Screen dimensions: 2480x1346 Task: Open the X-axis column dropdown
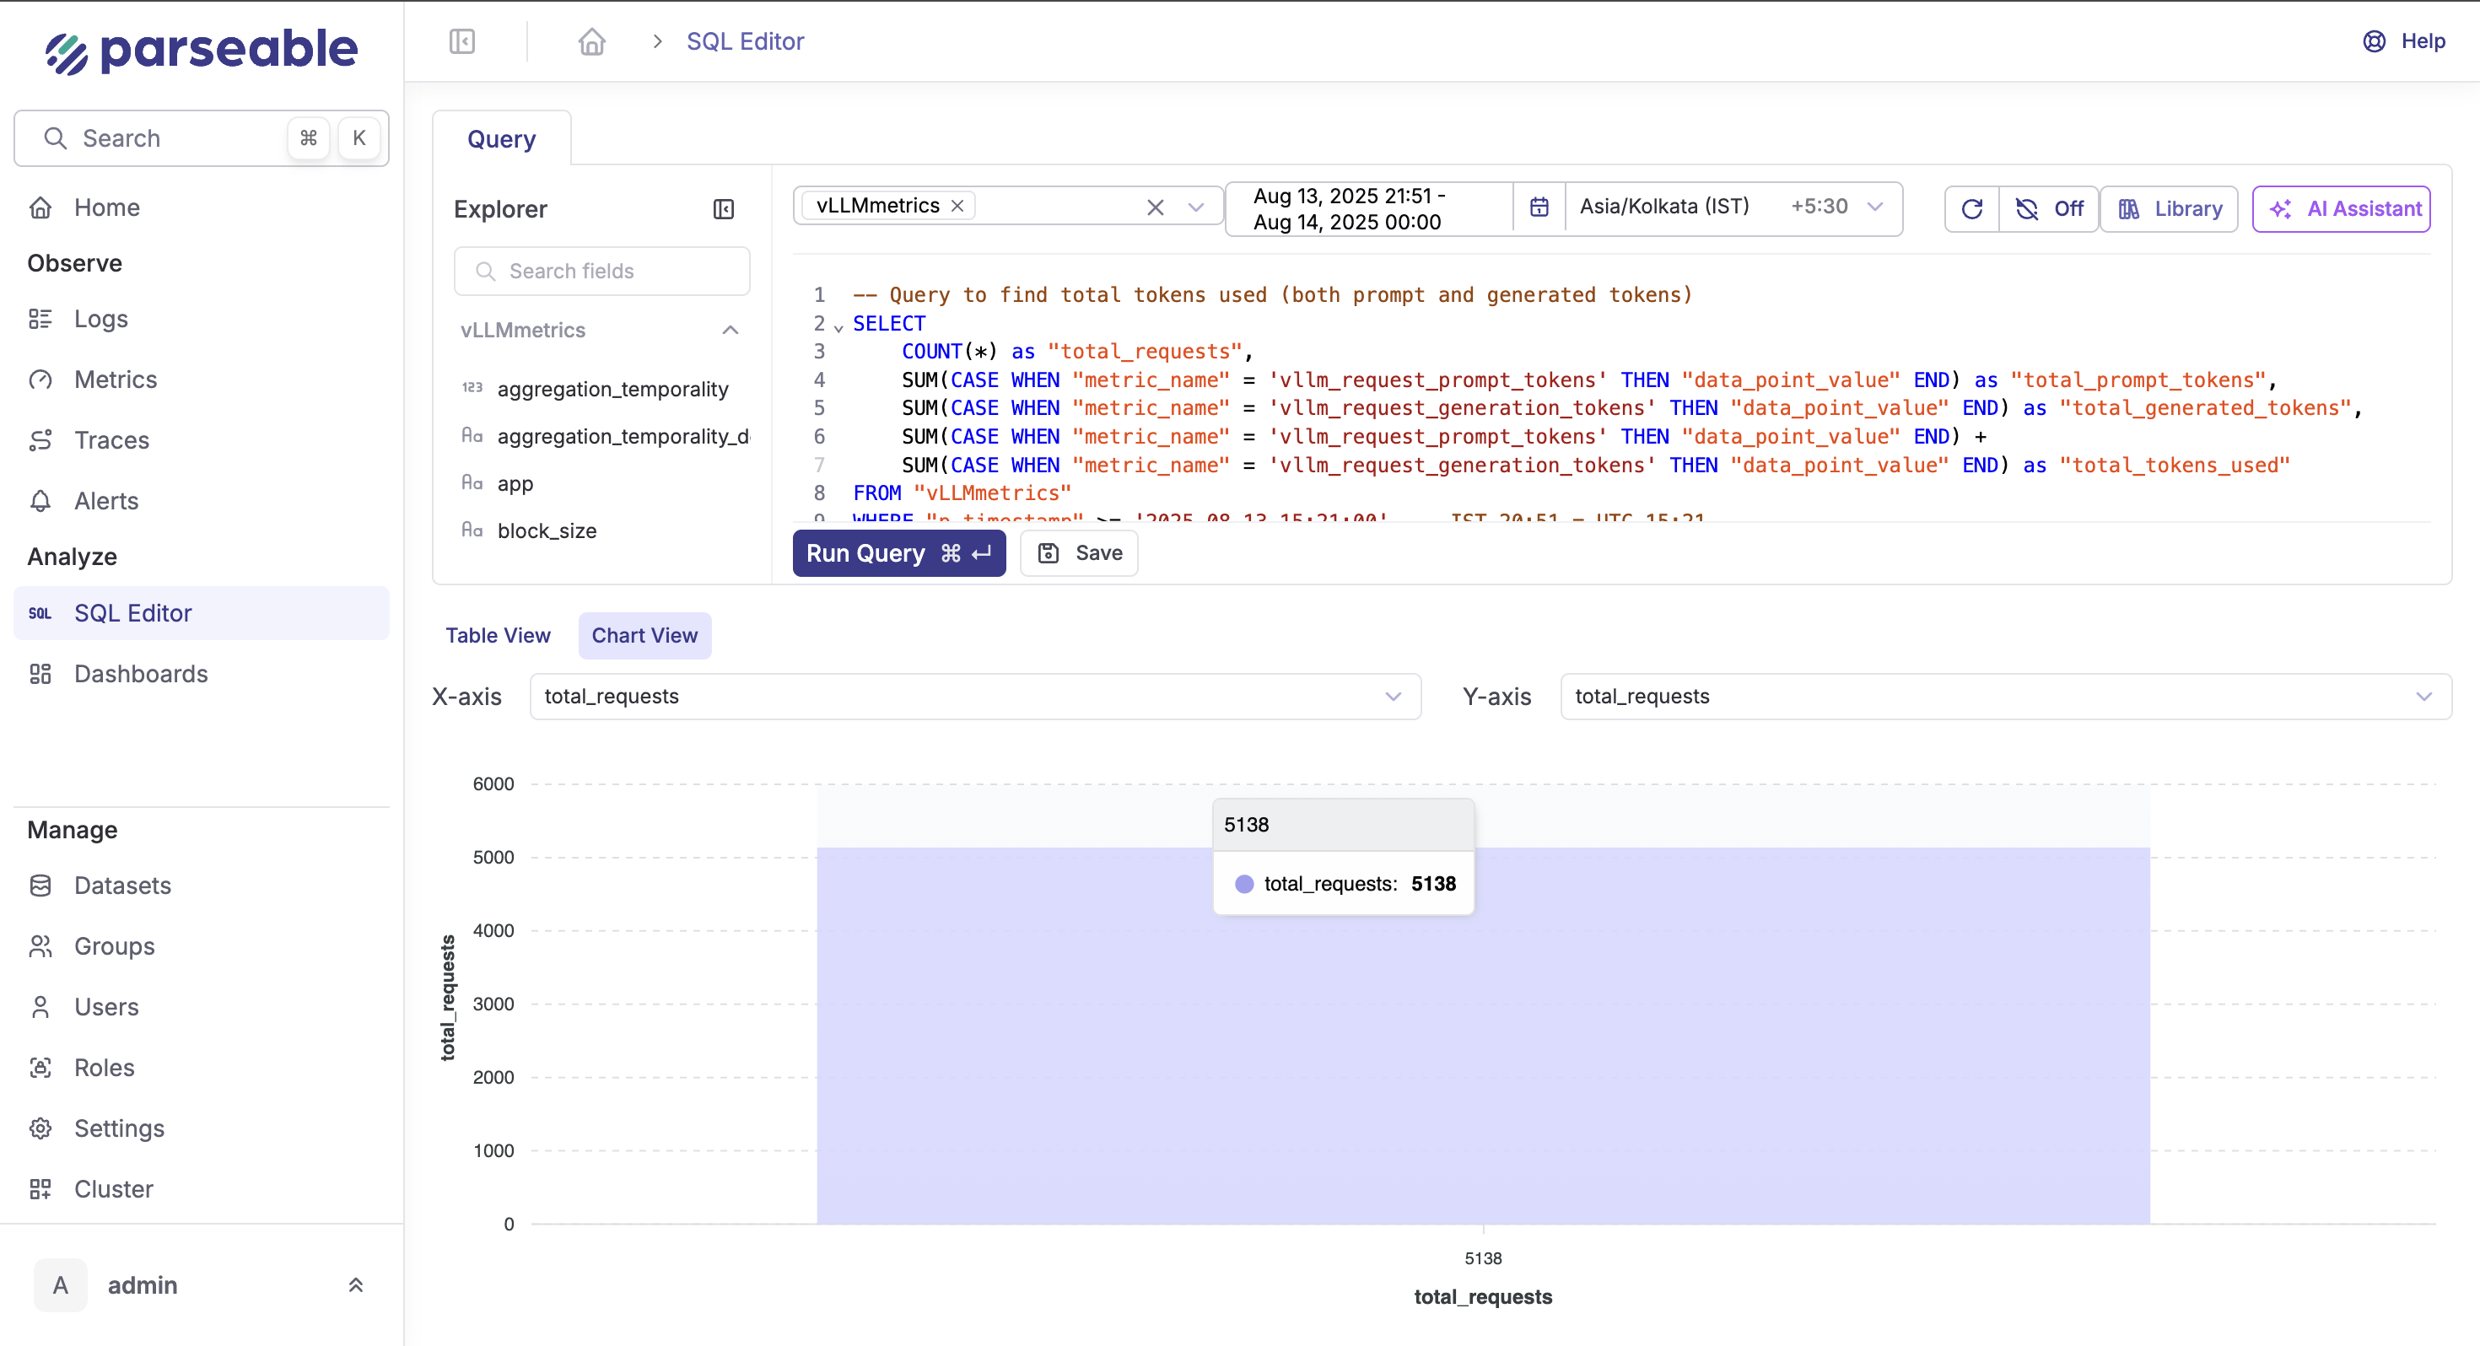[x=975, y=697]
